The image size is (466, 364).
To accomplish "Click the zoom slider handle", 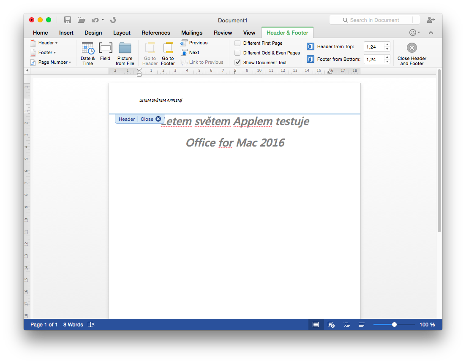I will point(394,325).
